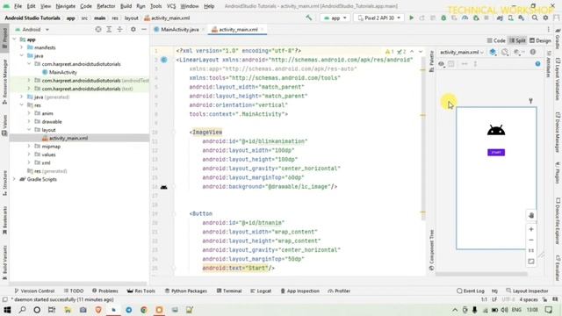Click the night mode icon in preview toolbar

coord(505,53)
